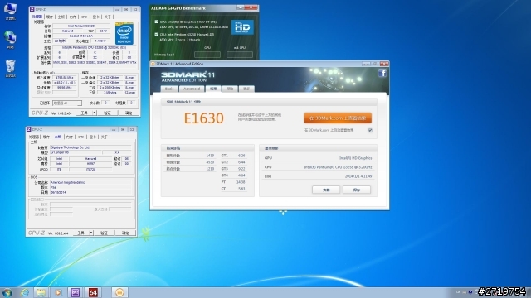Open Caches tab in top CPU-Z window
The image size is (531, 298).
tap(50, 17)
